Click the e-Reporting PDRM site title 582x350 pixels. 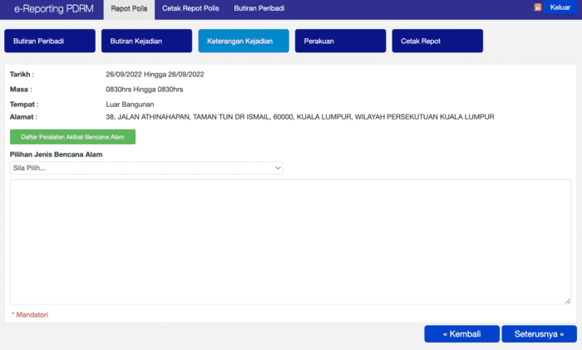click(53, 9)
